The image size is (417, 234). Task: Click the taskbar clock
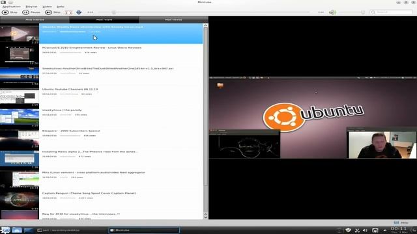[x=399, y=229]
